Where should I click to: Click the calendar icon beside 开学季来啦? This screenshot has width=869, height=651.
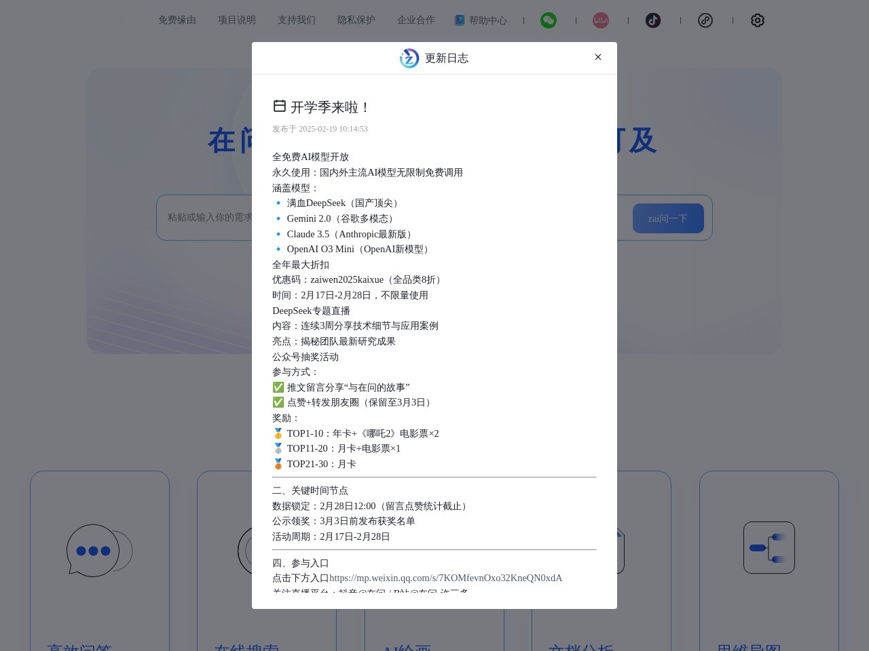click(280, 106)
